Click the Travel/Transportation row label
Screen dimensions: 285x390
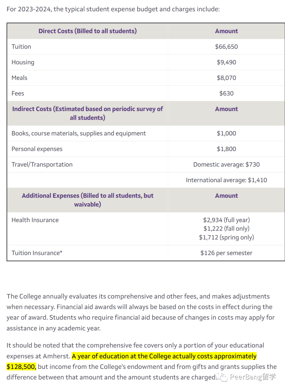42,164
